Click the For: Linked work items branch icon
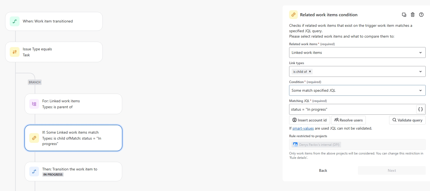This screenshot has height=191, width=430. [x=34, y=104]
